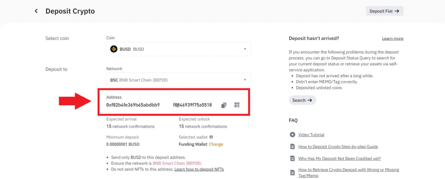Image resolution: width=445 pixels, height=179 pixels.
Task: Open the Network dropdown showing BSC
Action: click(x=179, y=80)
